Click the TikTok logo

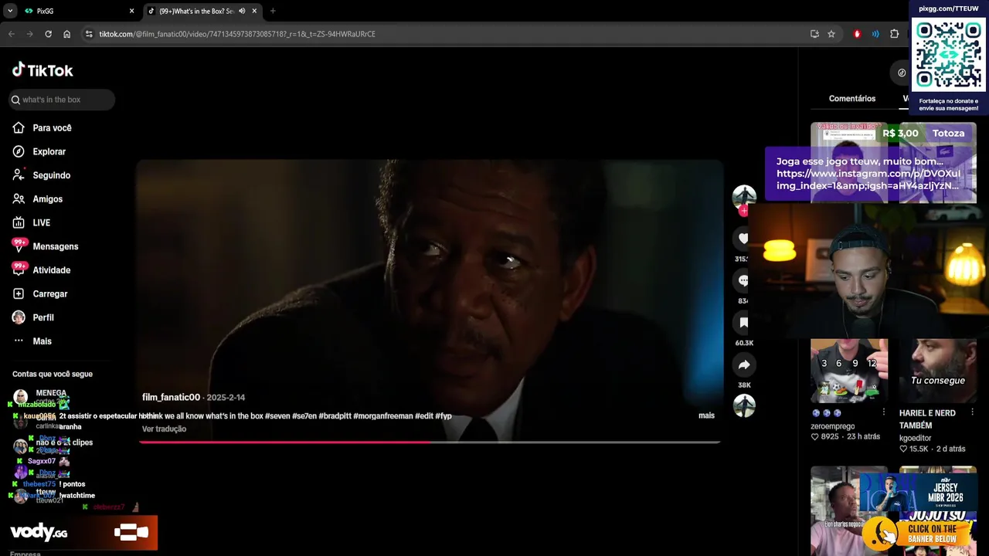pos(42,70)
